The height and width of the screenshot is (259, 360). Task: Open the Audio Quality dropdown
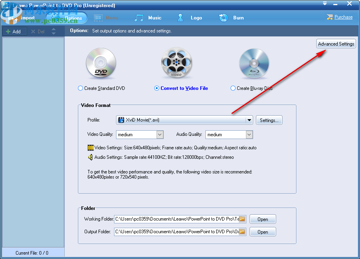[249, 135]
